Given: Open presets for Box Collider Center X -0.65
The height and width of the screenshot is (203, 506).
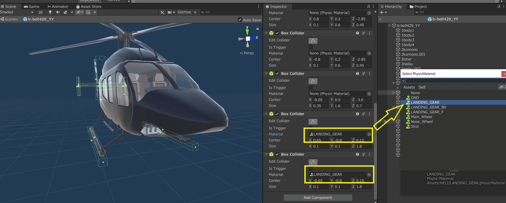Looking at the screenshot, I should click(x=363, y=154).
